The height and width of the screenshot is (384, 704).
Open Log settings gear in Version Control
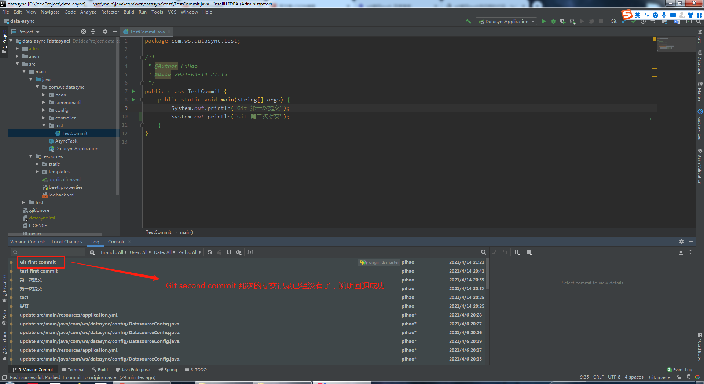click(x=92, y=252)
